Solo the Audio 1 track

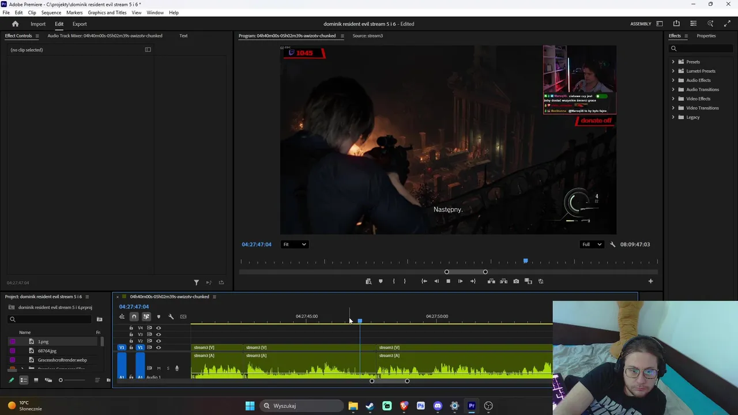[168, 368]
